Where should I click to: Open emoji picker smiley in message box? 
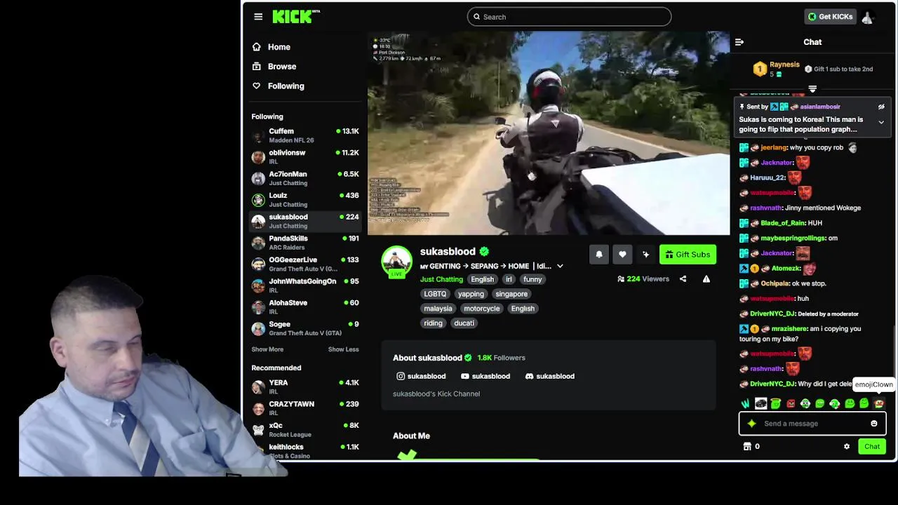[x=874, y=424]
